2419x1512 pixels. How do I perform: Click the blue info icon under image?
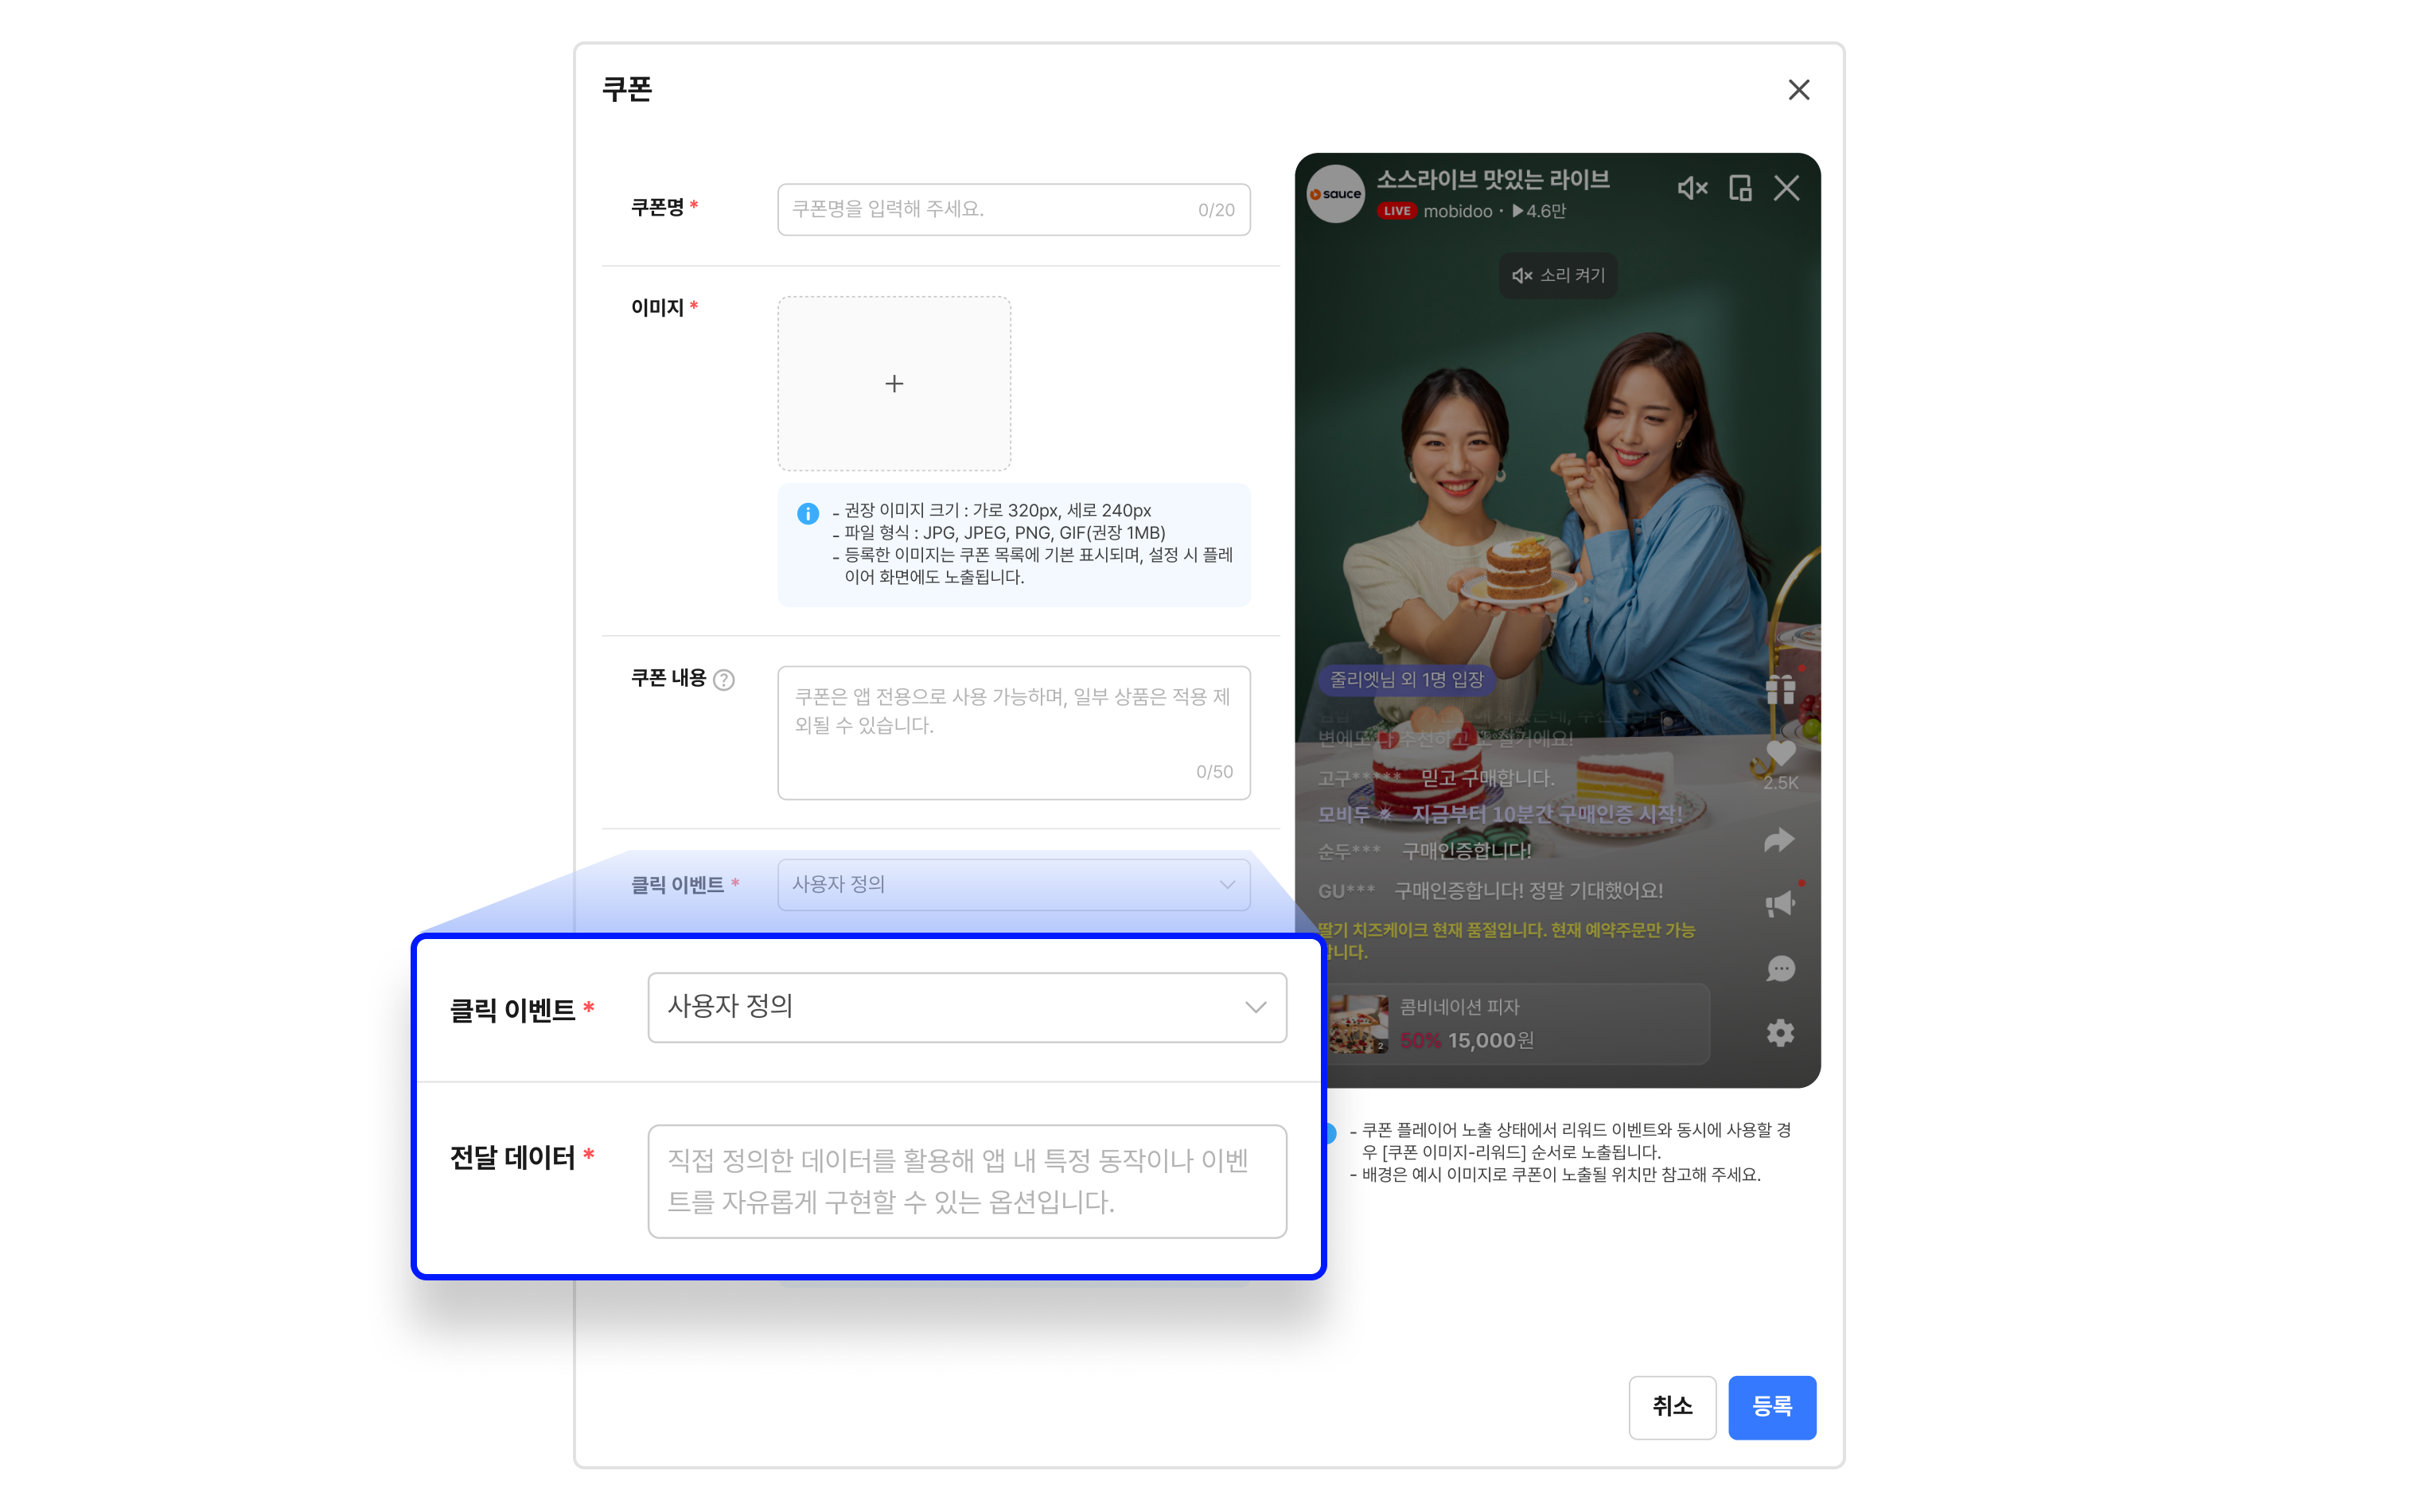[x=808, y=513]
